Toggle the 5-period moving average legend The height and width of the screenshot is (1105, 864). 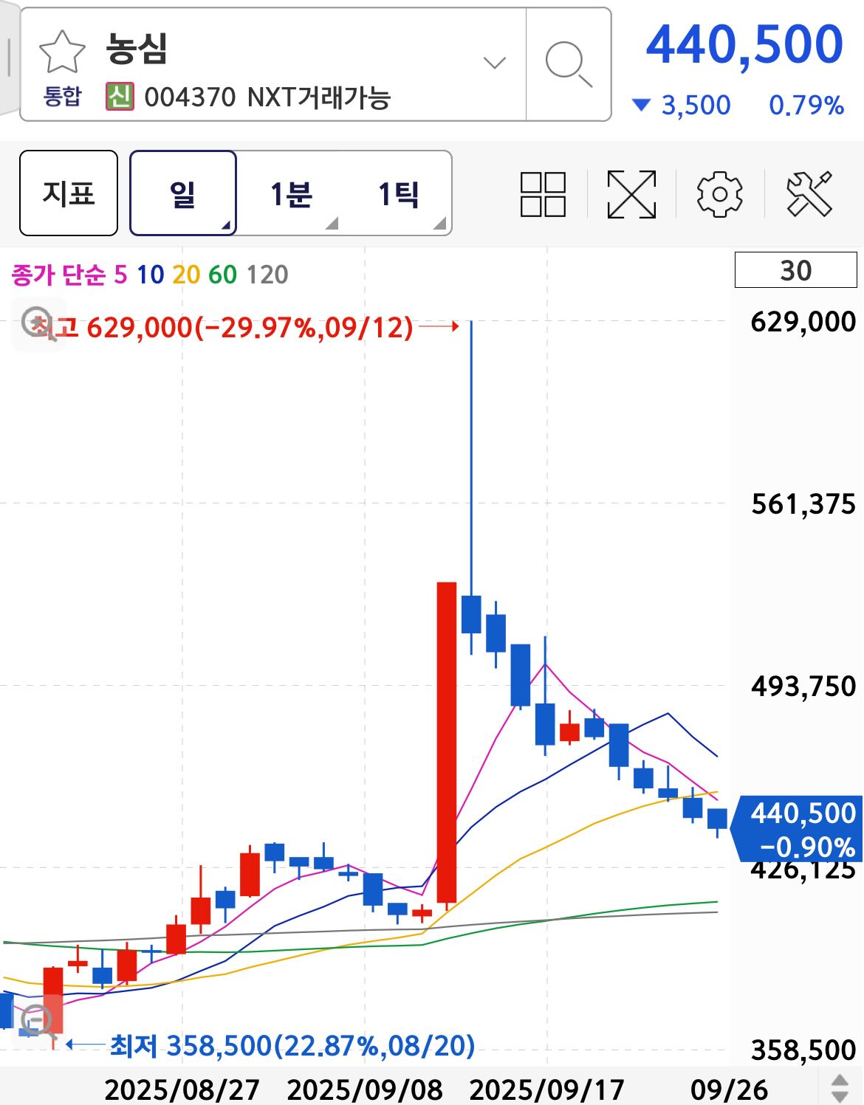pos(120,275)
